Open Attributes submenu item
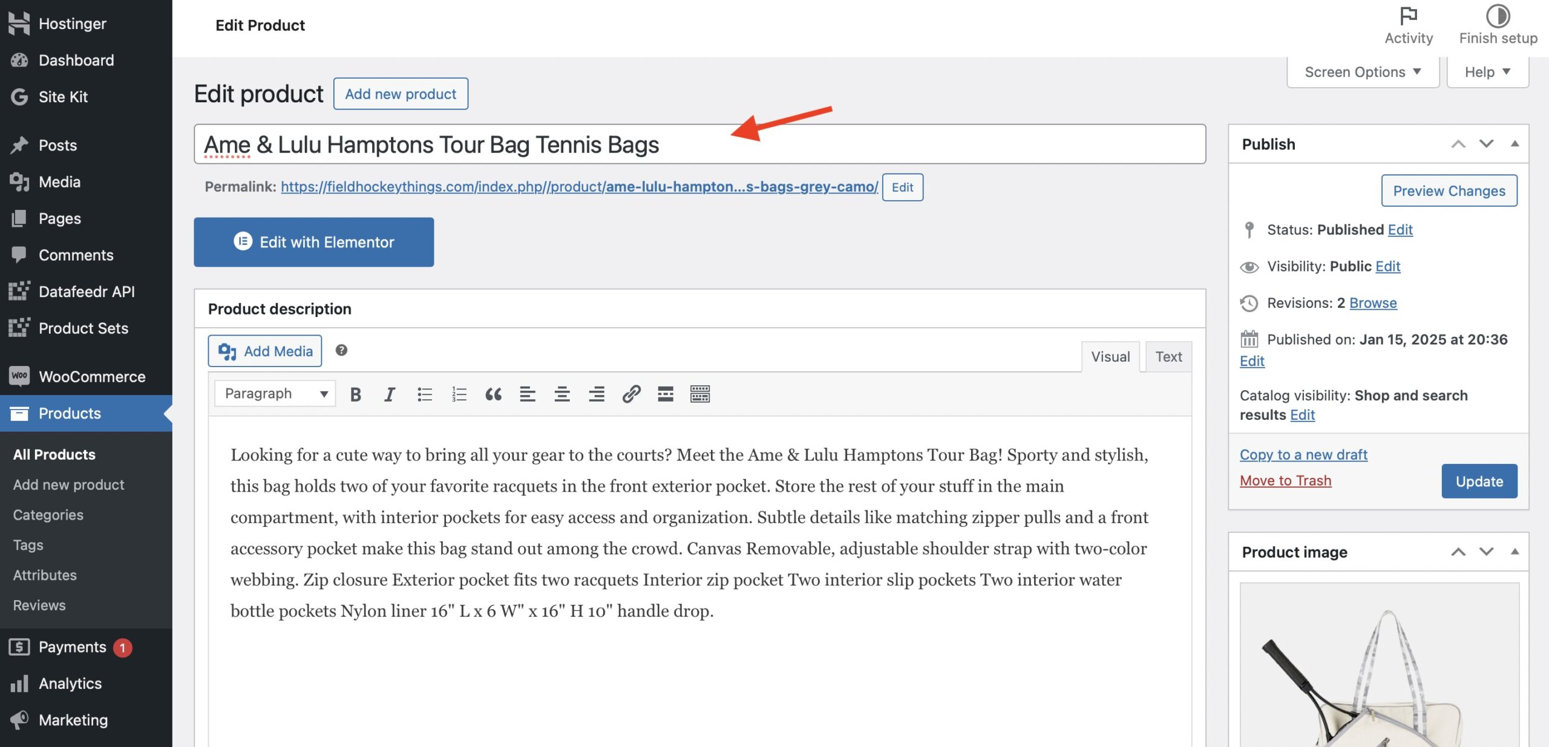 point(45,575)
